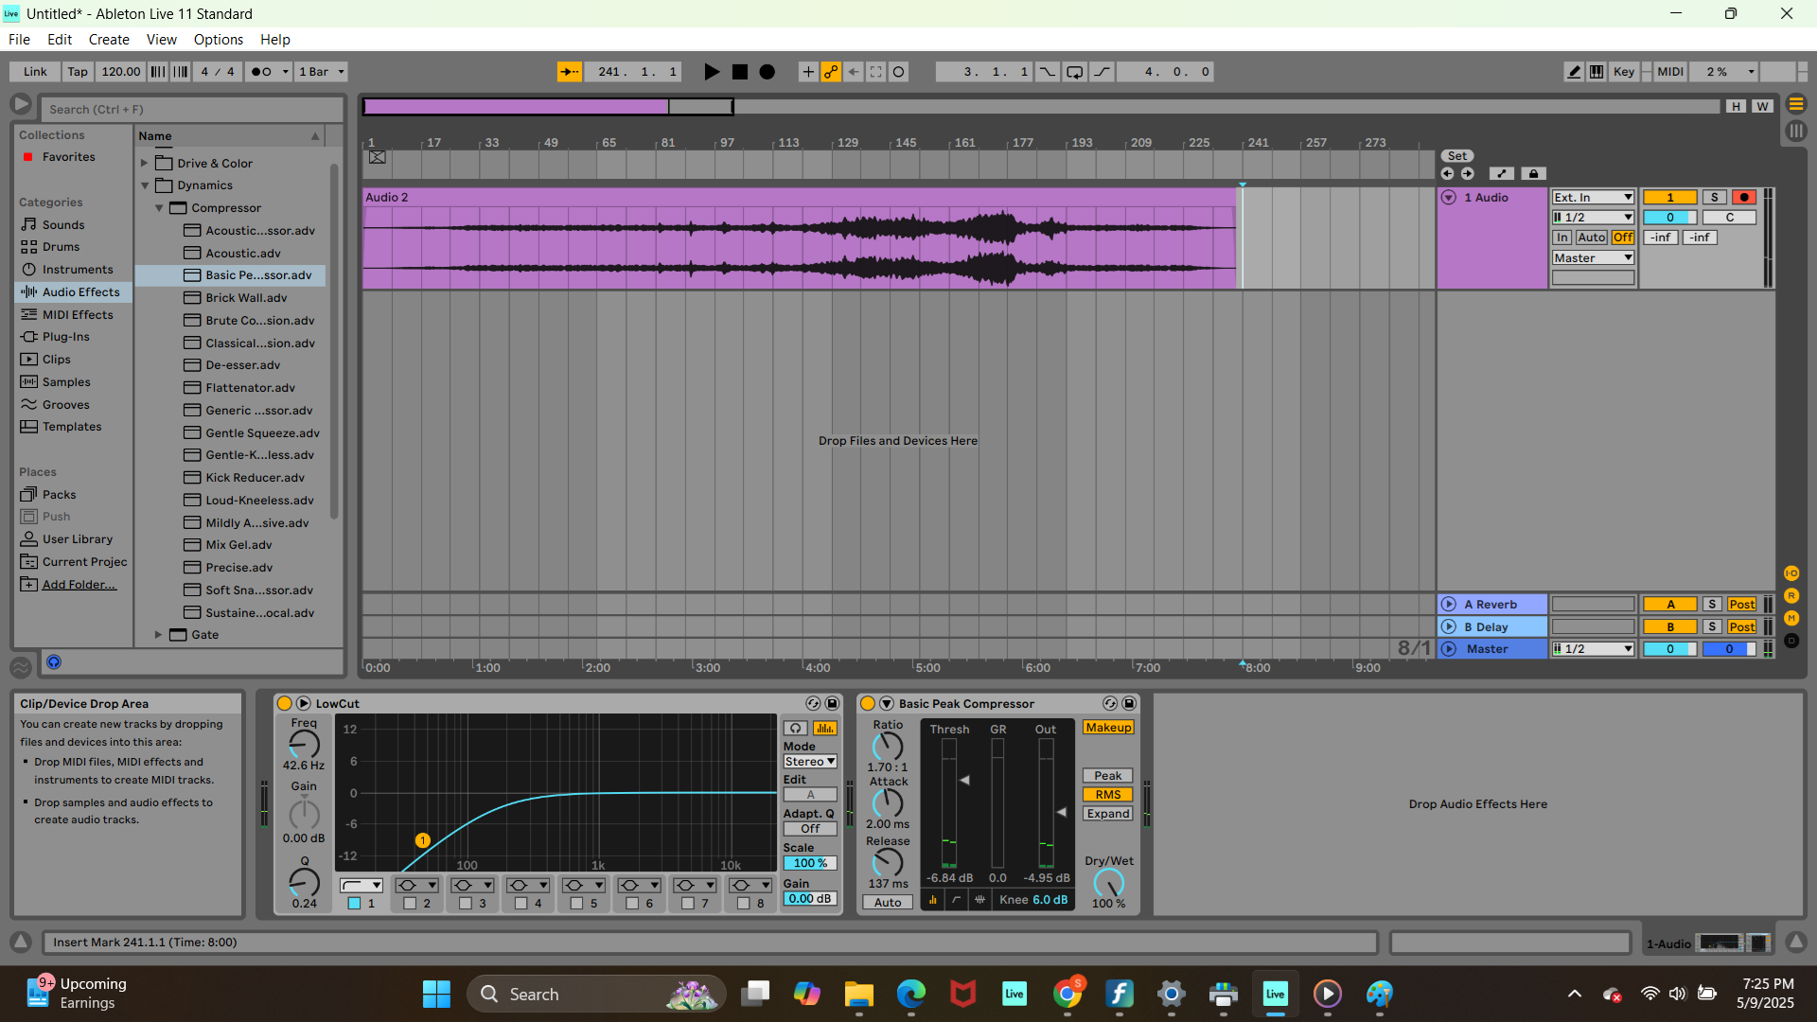Open the Master output routing dropdown on Audio track
This screenshot has height=1022, width=1817.
(x=1593, y=258)
